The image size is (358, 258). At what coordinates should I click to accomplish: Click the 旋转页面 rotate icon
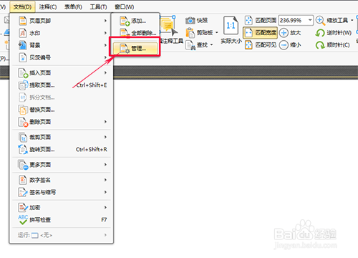pos(23,149)
